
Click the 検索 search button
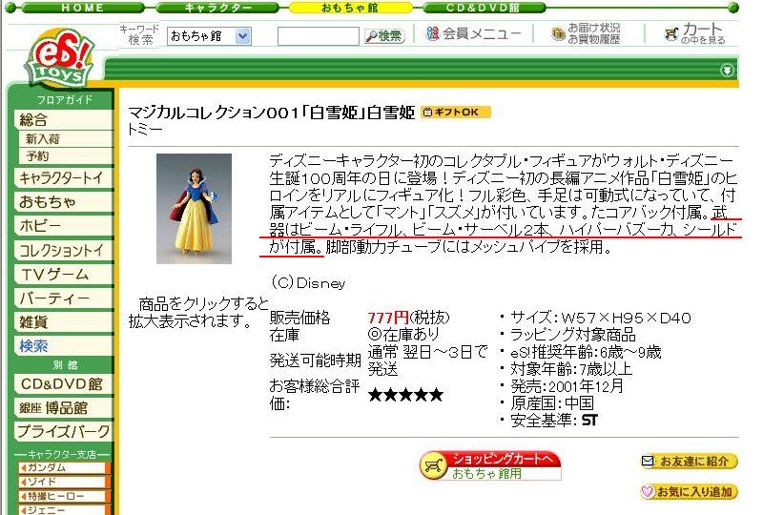(x=384, y=36)
